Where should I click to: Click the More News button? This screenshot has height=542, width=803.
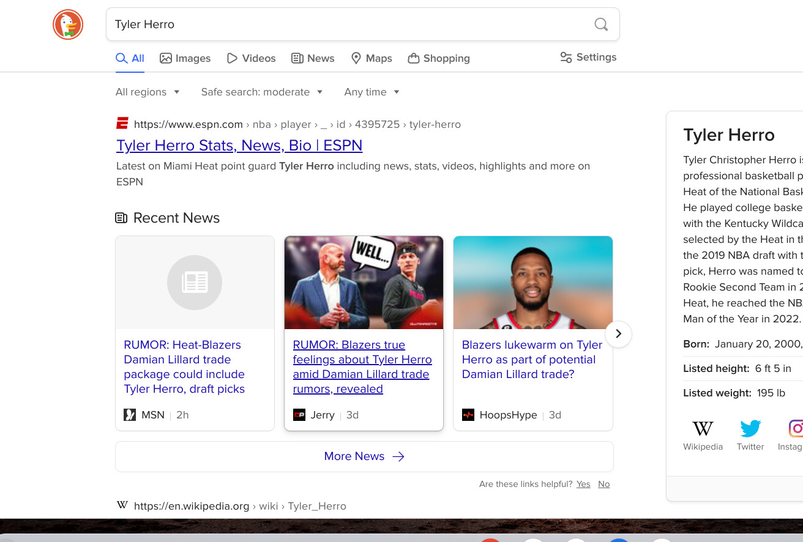tap(364, 456)
